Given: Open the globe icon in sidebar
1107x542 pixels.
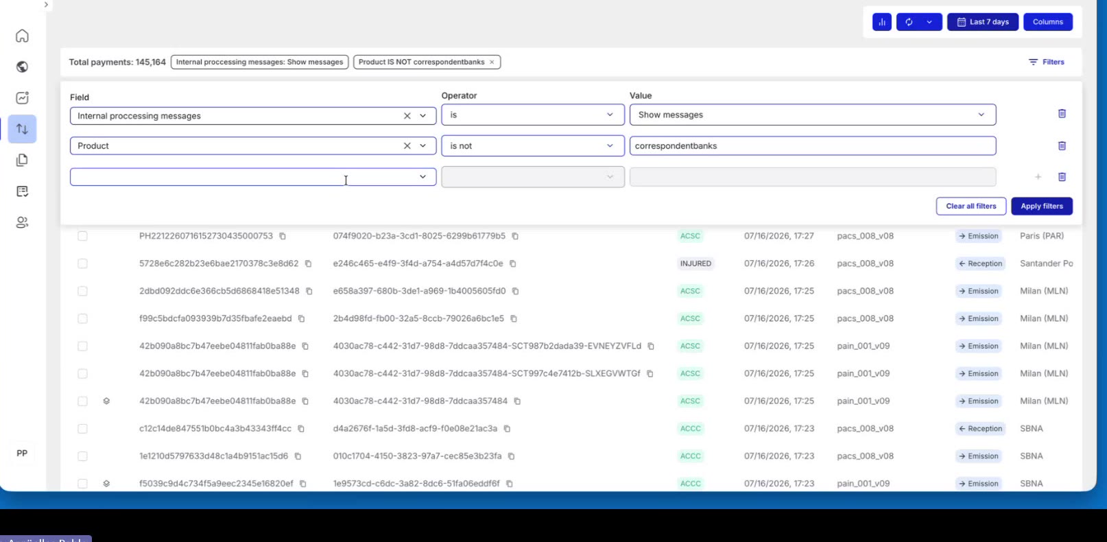Looking at the screenshot, I should [22, 67].
